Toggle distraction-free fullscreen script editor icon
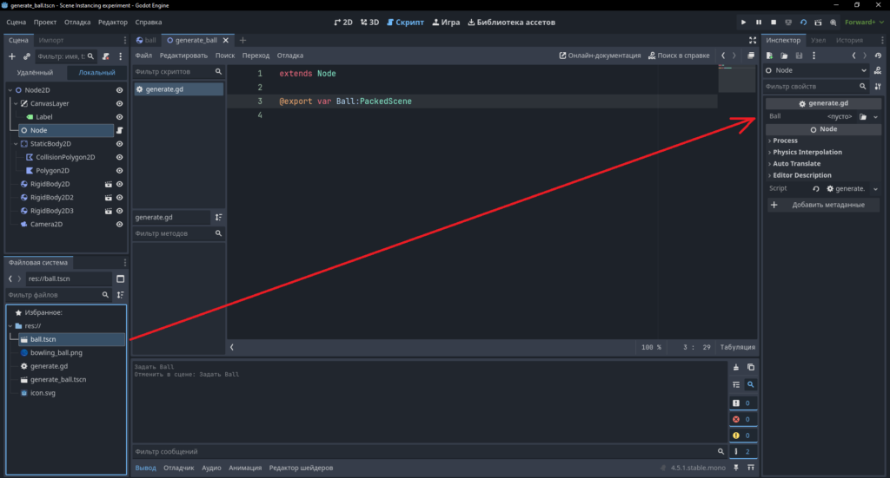The width and height of the screenshot is (890, 478). pos(752,40)
